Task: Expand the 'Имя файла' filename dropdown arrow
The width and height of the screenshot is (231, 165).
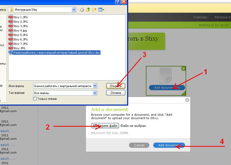Action: tap(95, 86)
